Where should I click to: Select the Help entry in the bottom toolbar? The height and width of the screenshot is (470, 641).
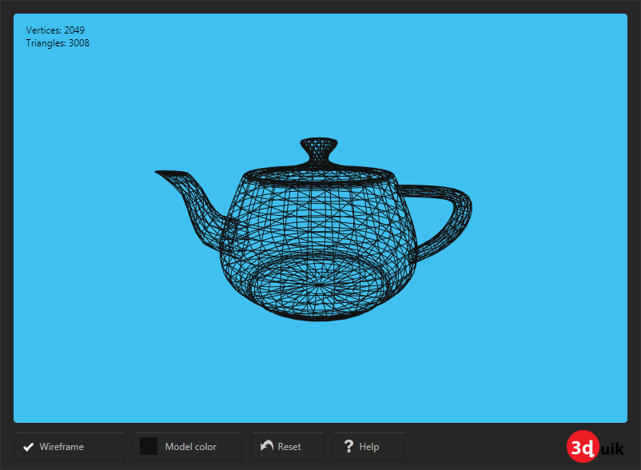[368, 446]
